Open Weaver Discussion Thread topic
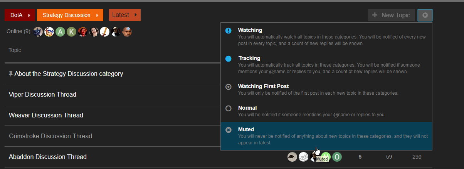 coord(46,115)
